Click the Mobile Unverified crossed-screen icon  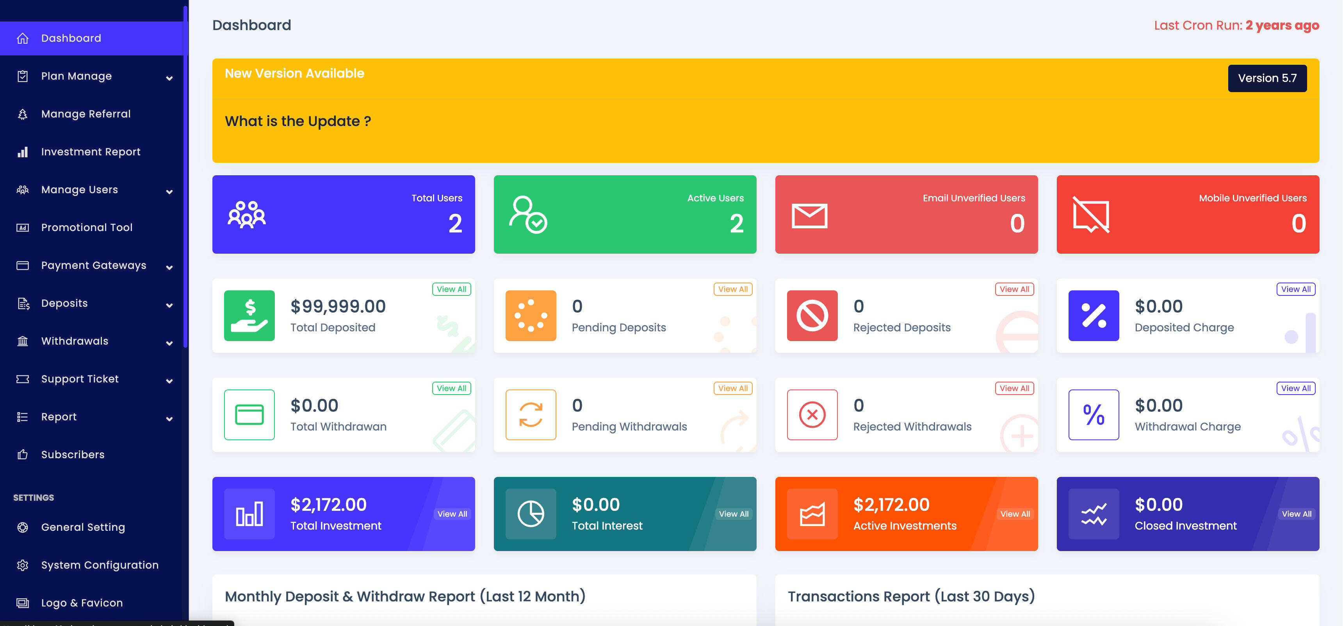pyautogui.click(x=1091, y=214)
